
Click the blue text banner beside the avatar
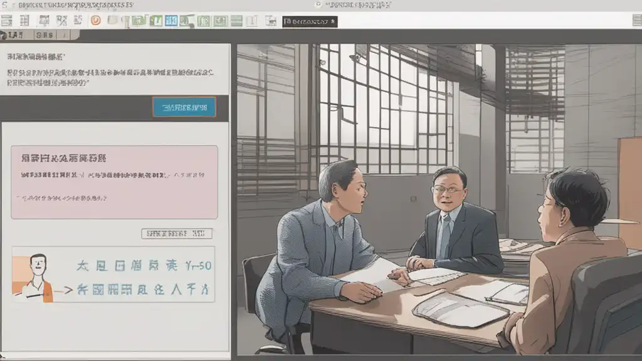pos(144,278)
